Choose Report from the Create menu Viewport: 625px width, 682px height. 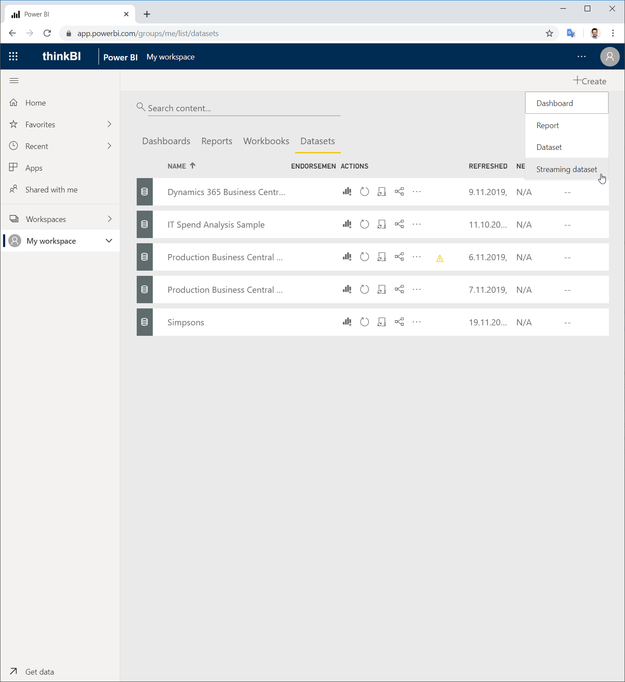click(567, 125)
